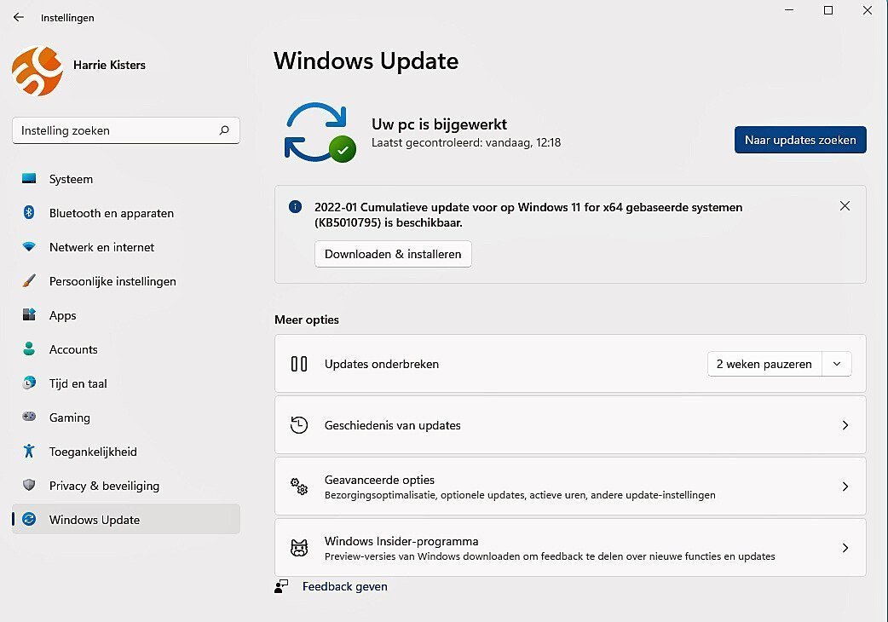Click the Bluetooth icon in sidebar

29,212
